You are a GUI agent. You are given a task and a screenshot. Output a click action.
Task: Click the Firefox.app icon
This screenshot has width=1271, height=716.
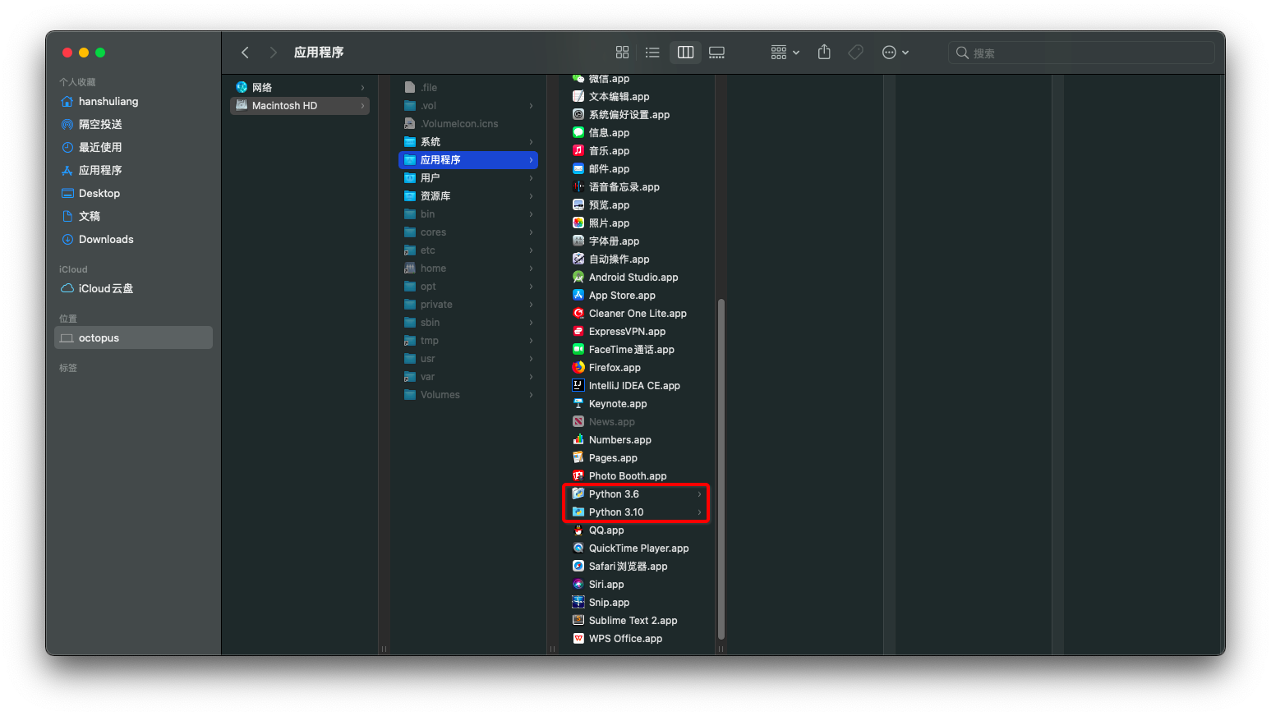point(578,368)
